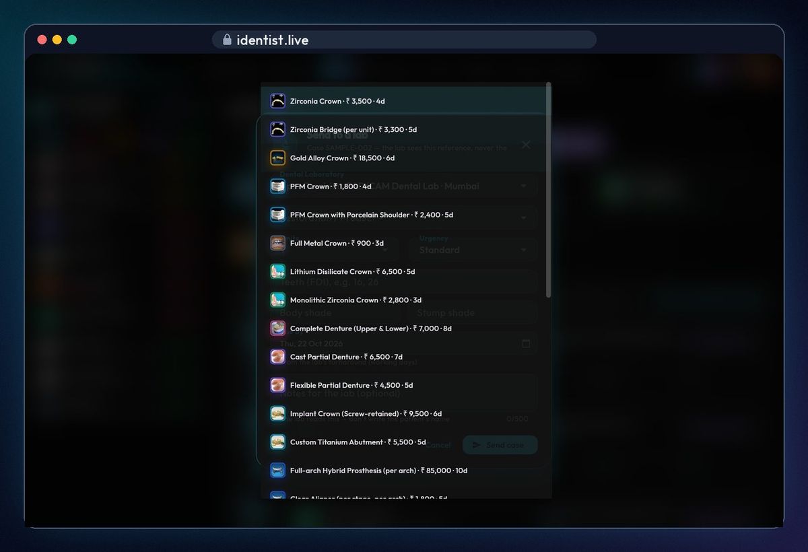Click the Lithium Disilicate Crown icon
Viewport: 808px width, 552px height.
coord(278,272)
